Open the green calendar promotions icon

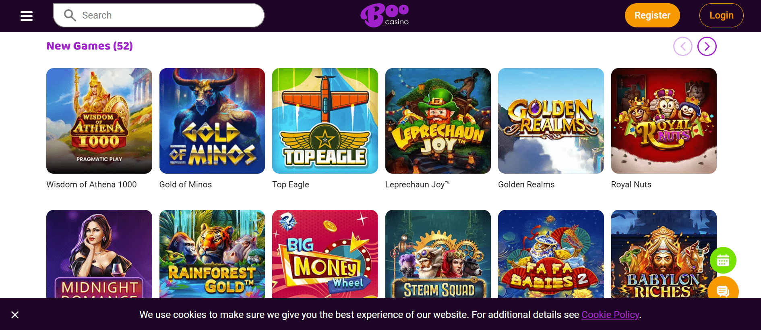coord(723,260)
